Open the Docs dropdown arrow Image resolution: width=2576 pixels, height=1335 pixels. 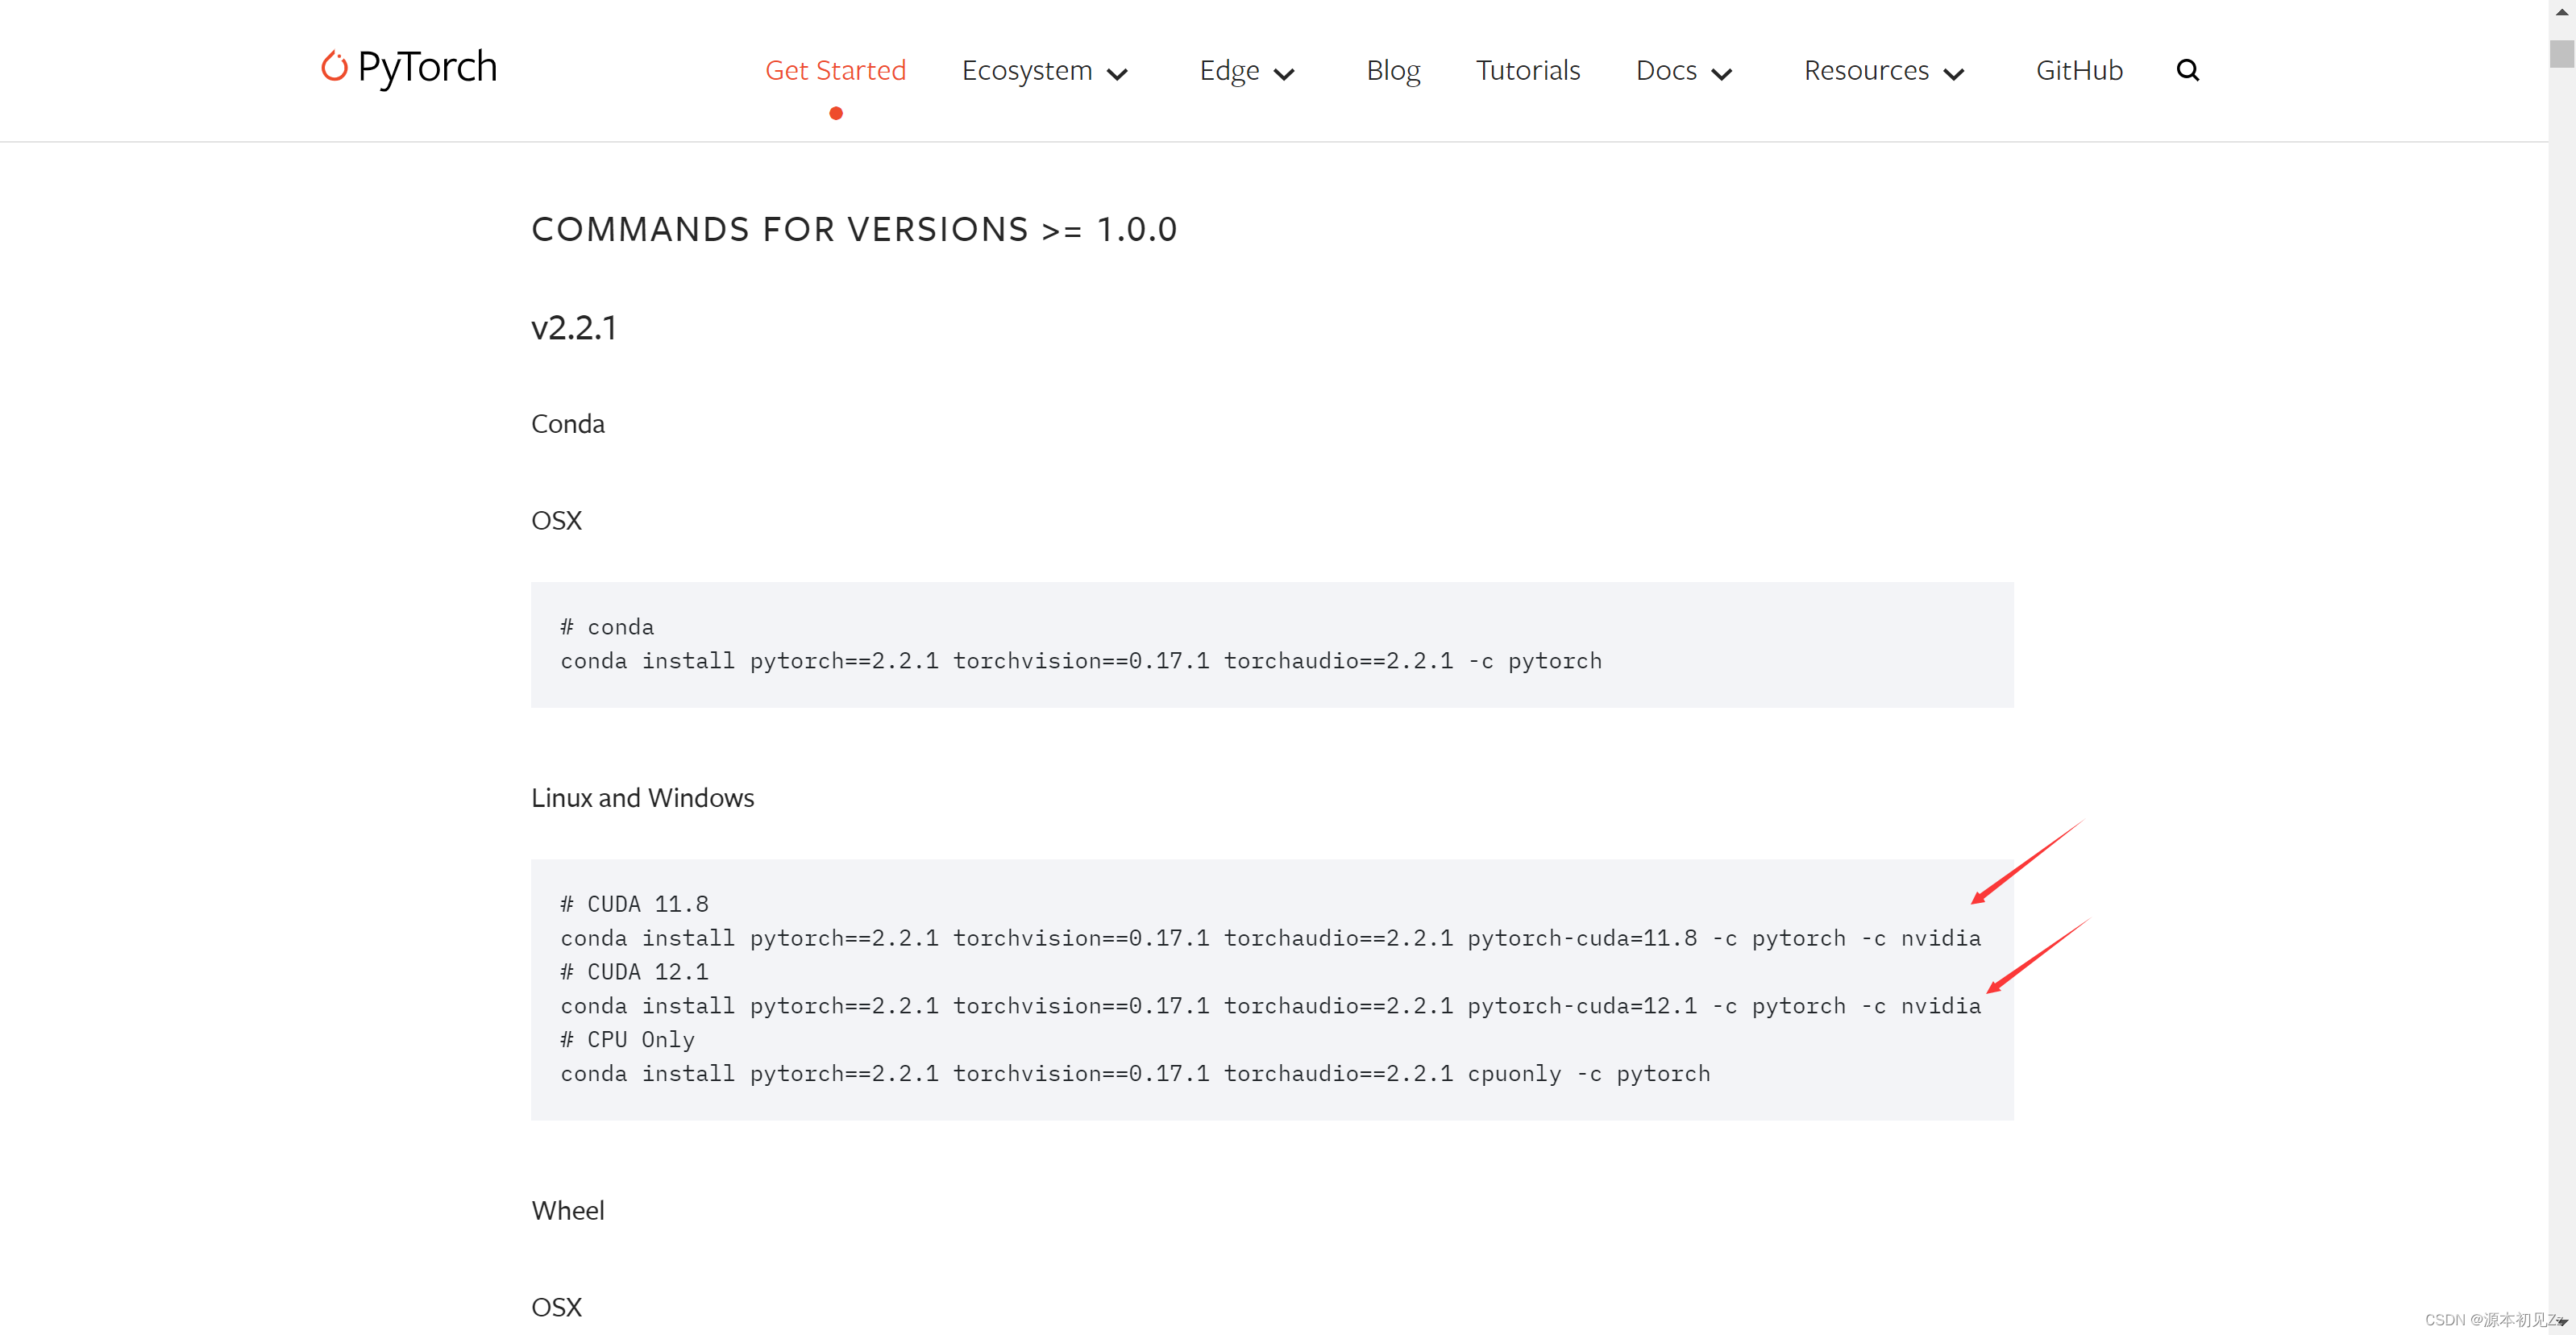point(1721,74)
